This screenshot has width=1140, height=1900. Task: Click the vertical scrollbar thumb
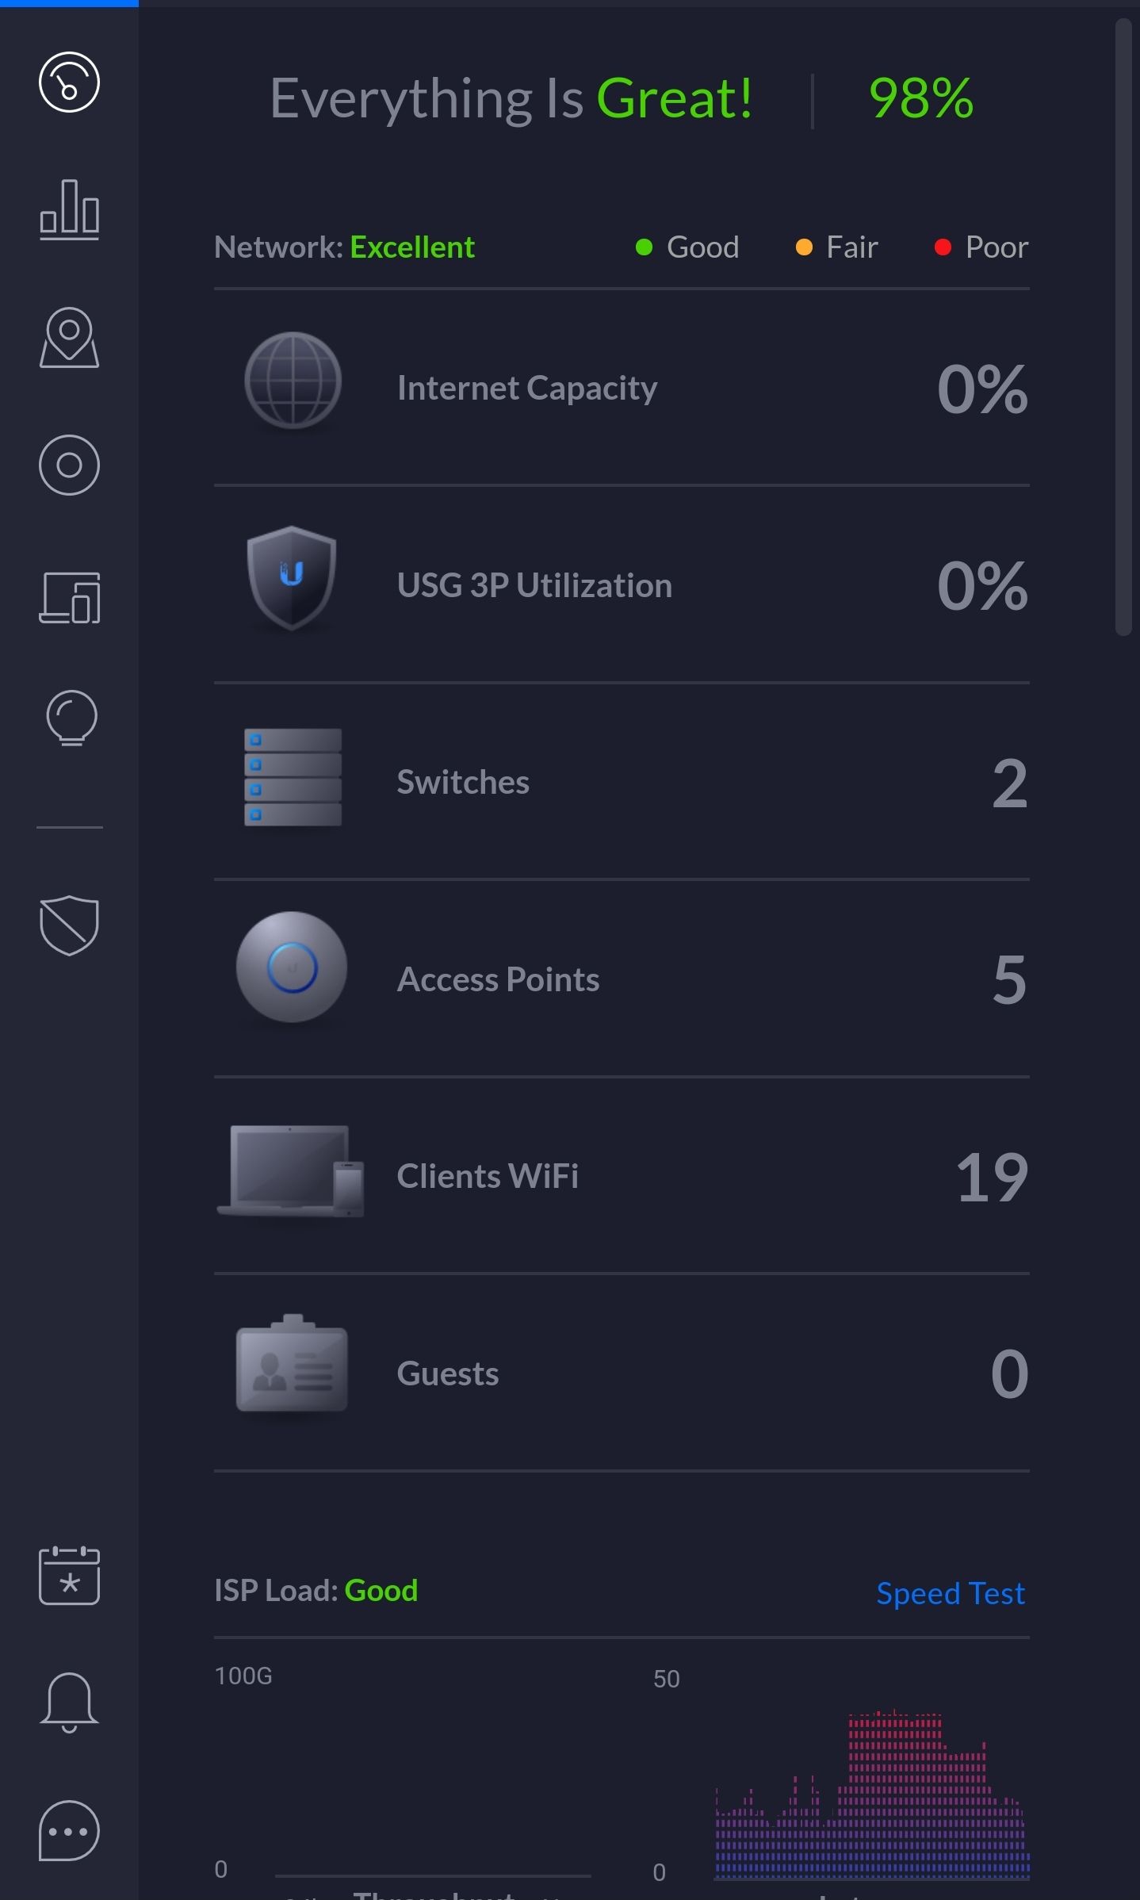[x=1123, y=327]
